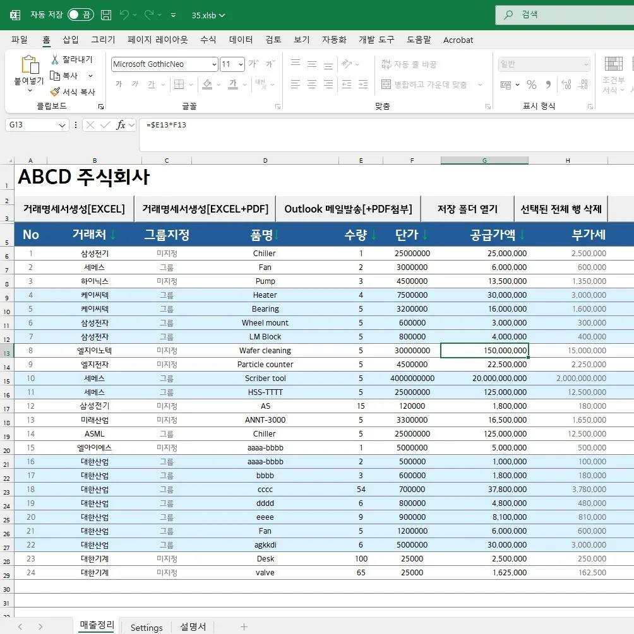The height and width of the screenshot is (634, 634).
Task: Click the percent style icon
Action: [x=532, y=85]
